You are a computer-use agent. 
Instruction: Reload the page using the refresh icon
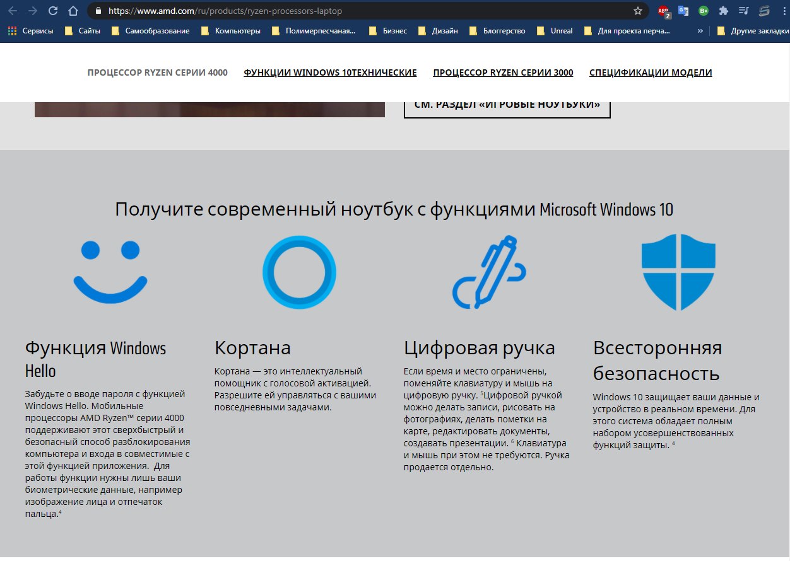point(53,11)
